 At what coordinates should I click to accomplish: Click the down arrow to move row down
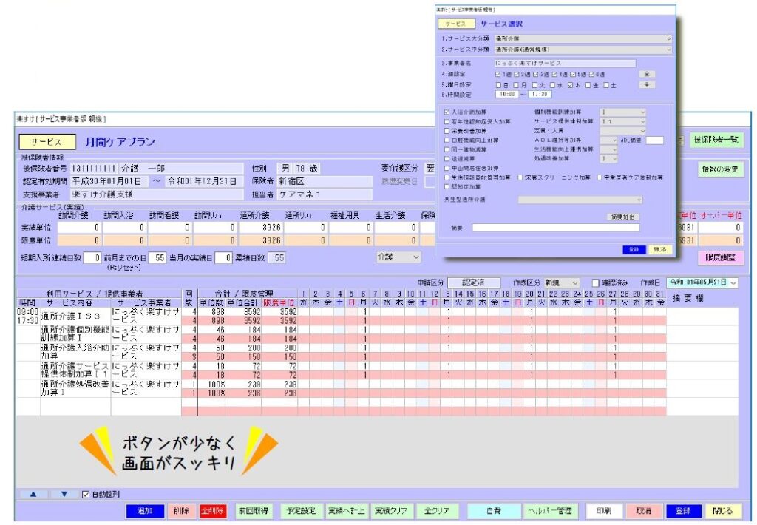coord(64,494)
